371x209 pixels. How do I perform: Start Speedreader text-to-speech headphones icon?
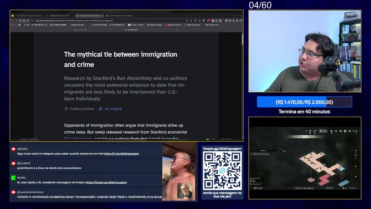coord(82,30)
